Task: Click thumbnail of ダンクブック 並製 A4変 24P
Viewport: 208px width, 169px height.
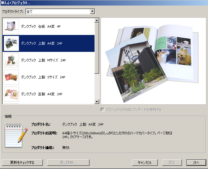Action: 11,94
